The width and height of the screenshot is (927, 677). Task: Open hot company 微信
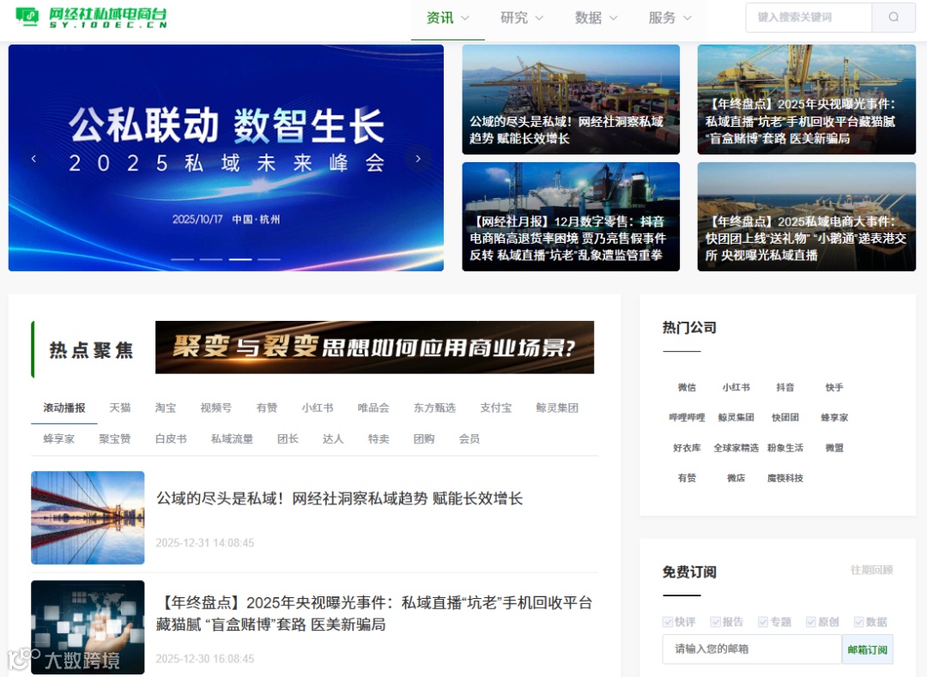pyautogui.click(x=687, y=388)
